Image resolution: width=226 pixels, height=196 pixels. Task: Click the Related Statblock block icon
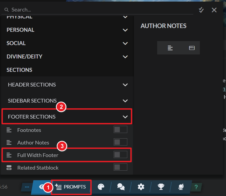click(x=9, y=168)
